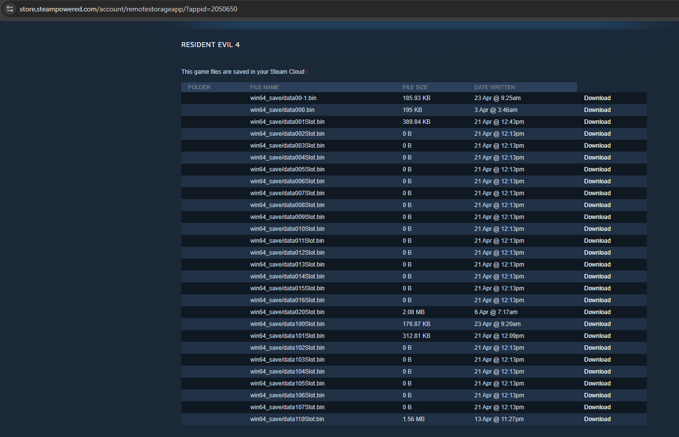The width and height of the screenshot is (679, 437).
Task: Select file name win64_save/data020Slot.bin
Action: [x=287, y=312]
